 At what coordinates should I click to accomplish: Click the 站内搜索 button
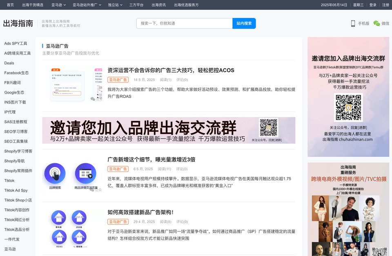(x=244, y=23)
